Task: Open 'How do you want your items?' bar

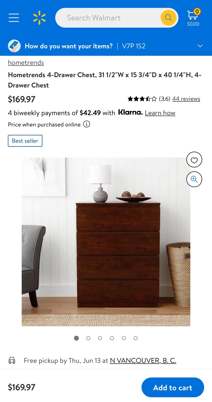Action: (x=106, y=46)
